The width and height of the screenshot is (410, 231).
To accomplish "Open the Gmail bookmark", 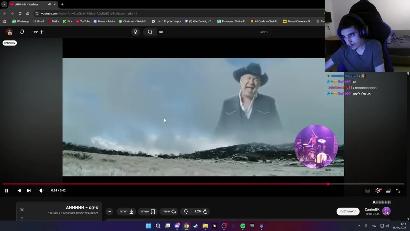I will point(38,21).
